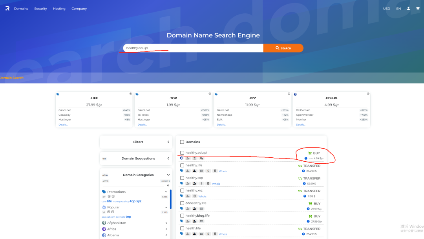Image resolution: width=424 pixels, height=239 pixels.
Task: Expand the Domain Suggestions panel
Action: (168, 159)
